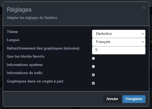Uncheck Graphiques dans un onglet à part checkbox
The width and height of the screenshot is (152, 109).
pyautogui.click(x=93, y=83)
